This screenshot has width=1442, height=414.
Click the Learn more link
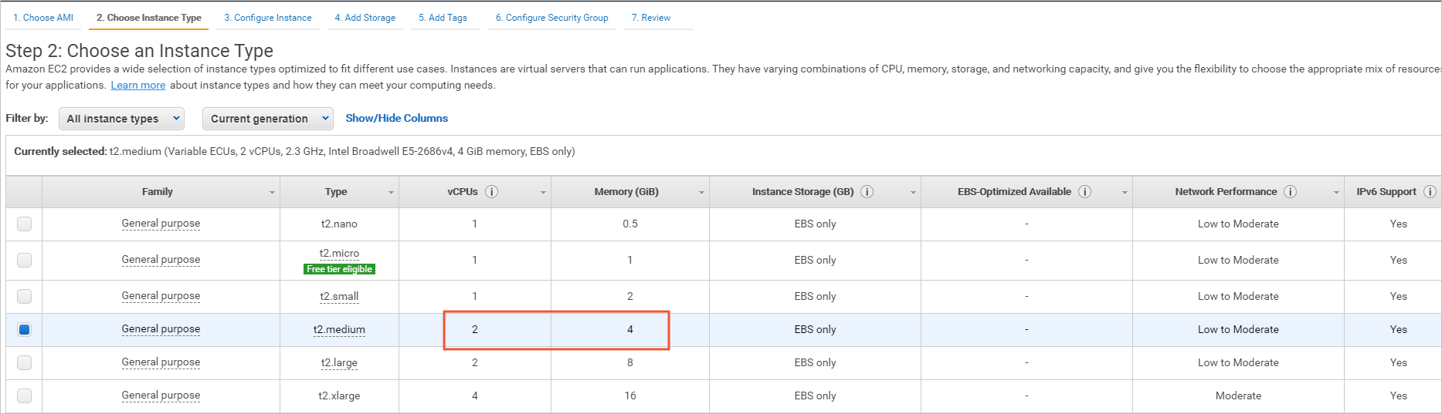pyautogui.click(x=138, y=86)
